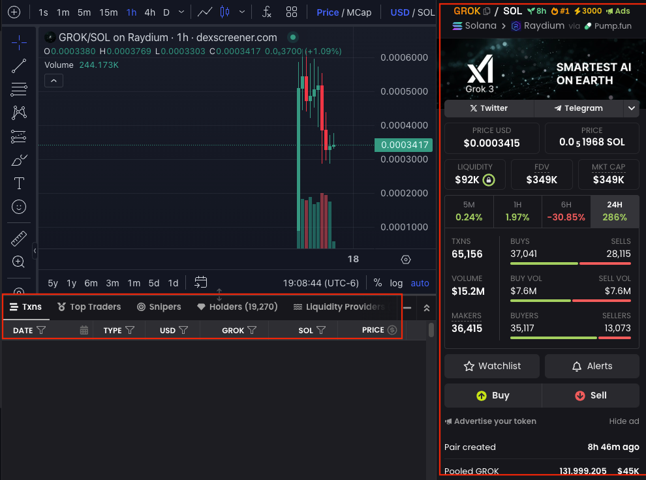
Task: Minimize the transactions panel dash button
Action: coord(407,308)
